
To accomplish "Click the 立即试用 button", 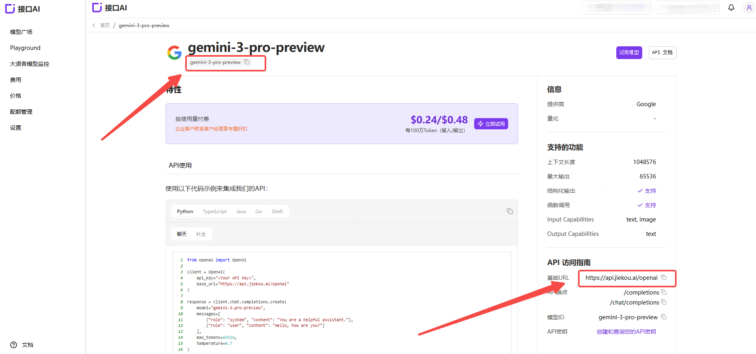I will coord(491,124).
